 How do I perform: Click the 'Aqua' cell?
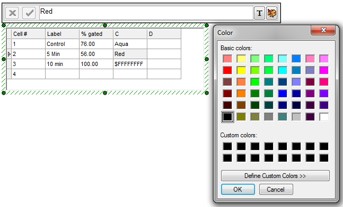pyautogui.click(x=130, y=44)
